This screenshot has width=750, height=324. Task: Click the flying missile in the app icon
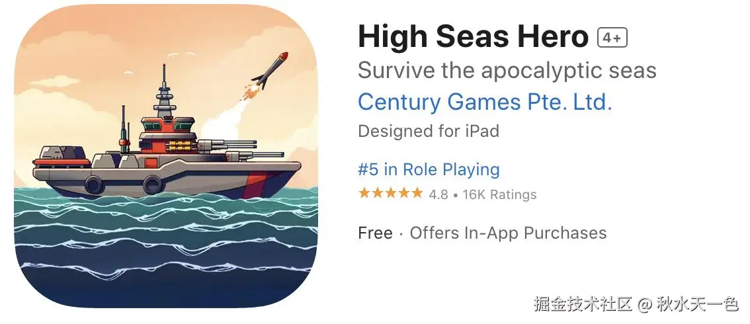pyautogui.click(x=269, y=71)
